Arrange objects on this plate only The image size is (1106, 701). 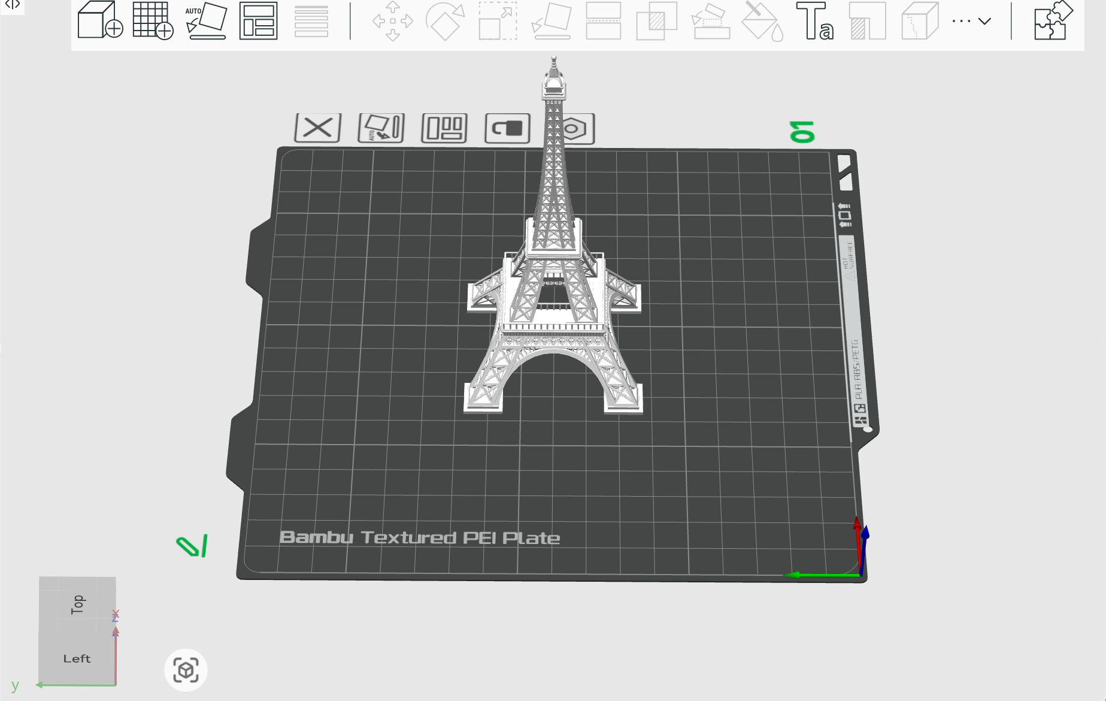[444, 128]
